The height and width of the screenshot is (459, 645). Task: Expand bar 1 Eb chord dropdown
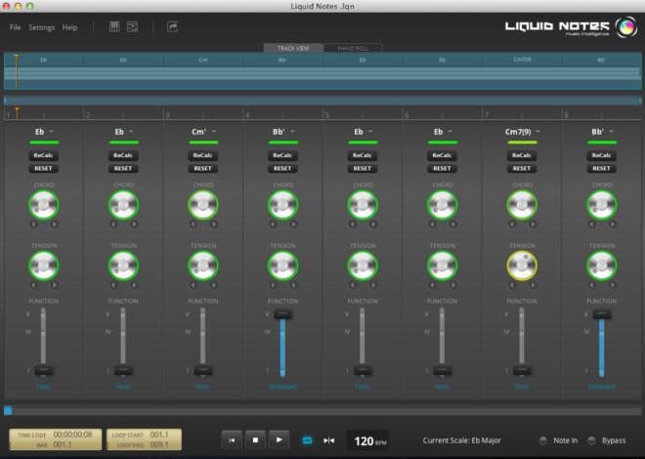[52, 131]
